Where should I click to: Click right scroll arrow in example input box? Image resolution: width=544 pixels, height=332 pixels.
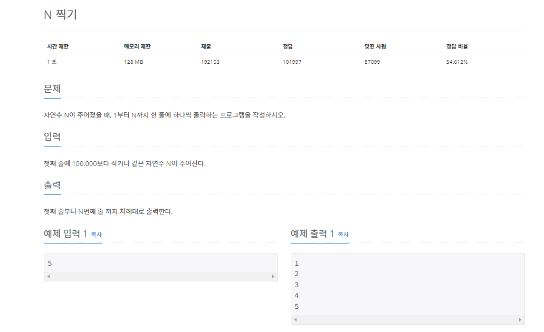pyautogui.click(x=273, y=276)
